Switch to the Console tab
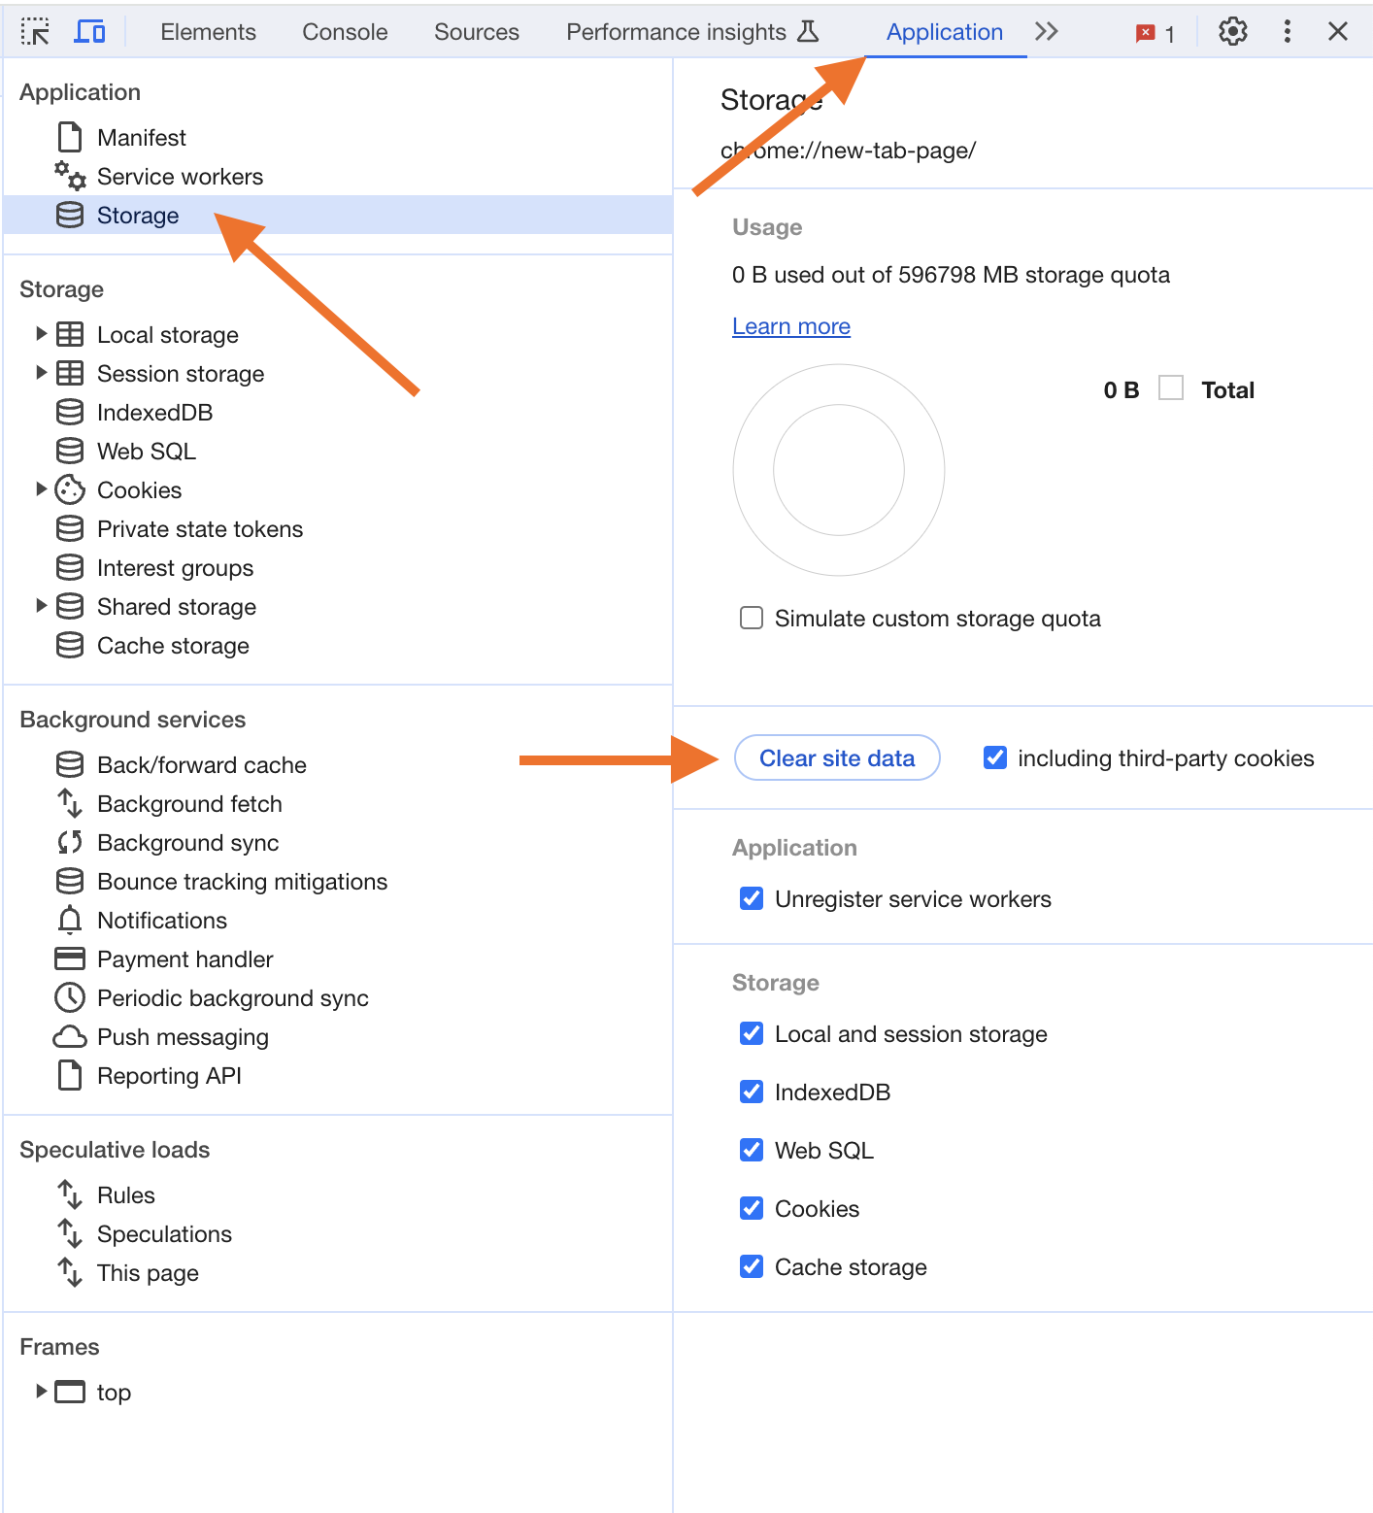 tap(345, 32)
